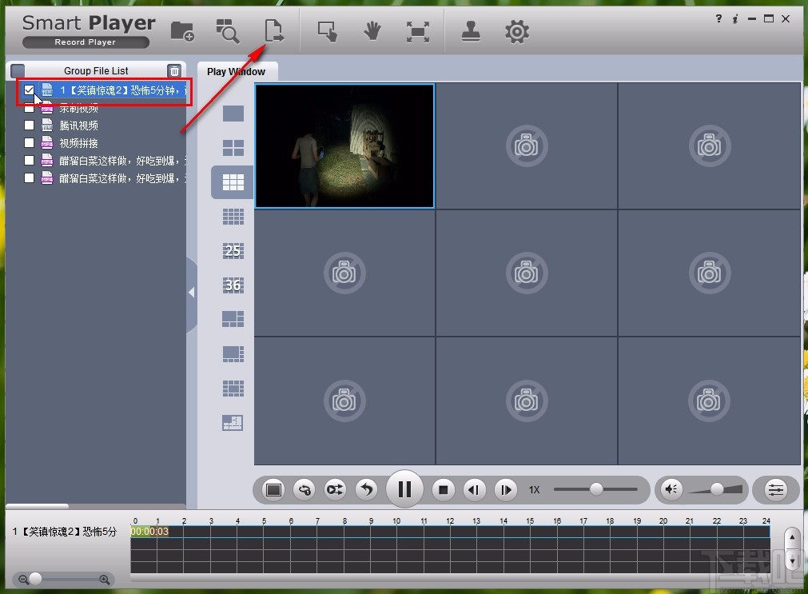Image resolution: width=808 pixels, height=594 pixels.
Task: Click the export file toolbar icon
Action: 274,30
